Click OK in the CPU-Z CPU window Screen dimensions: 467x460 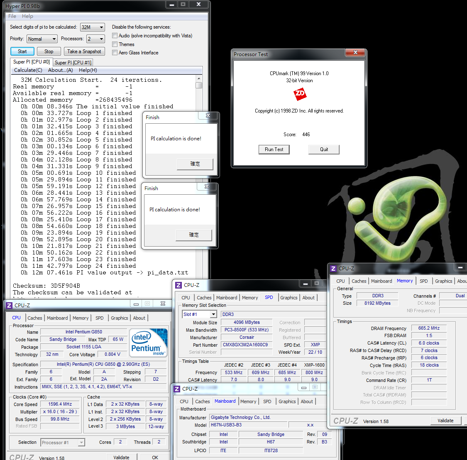(x=155, y=457)
